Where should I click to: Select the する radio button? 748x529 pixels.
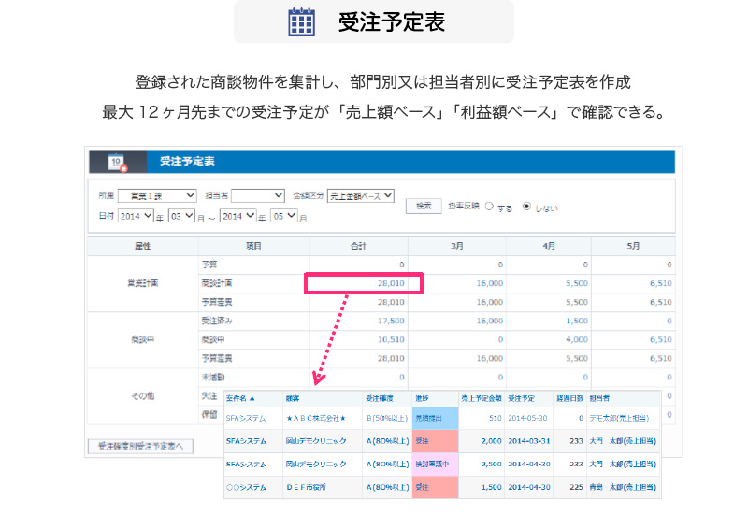click(x=489, y=207)
